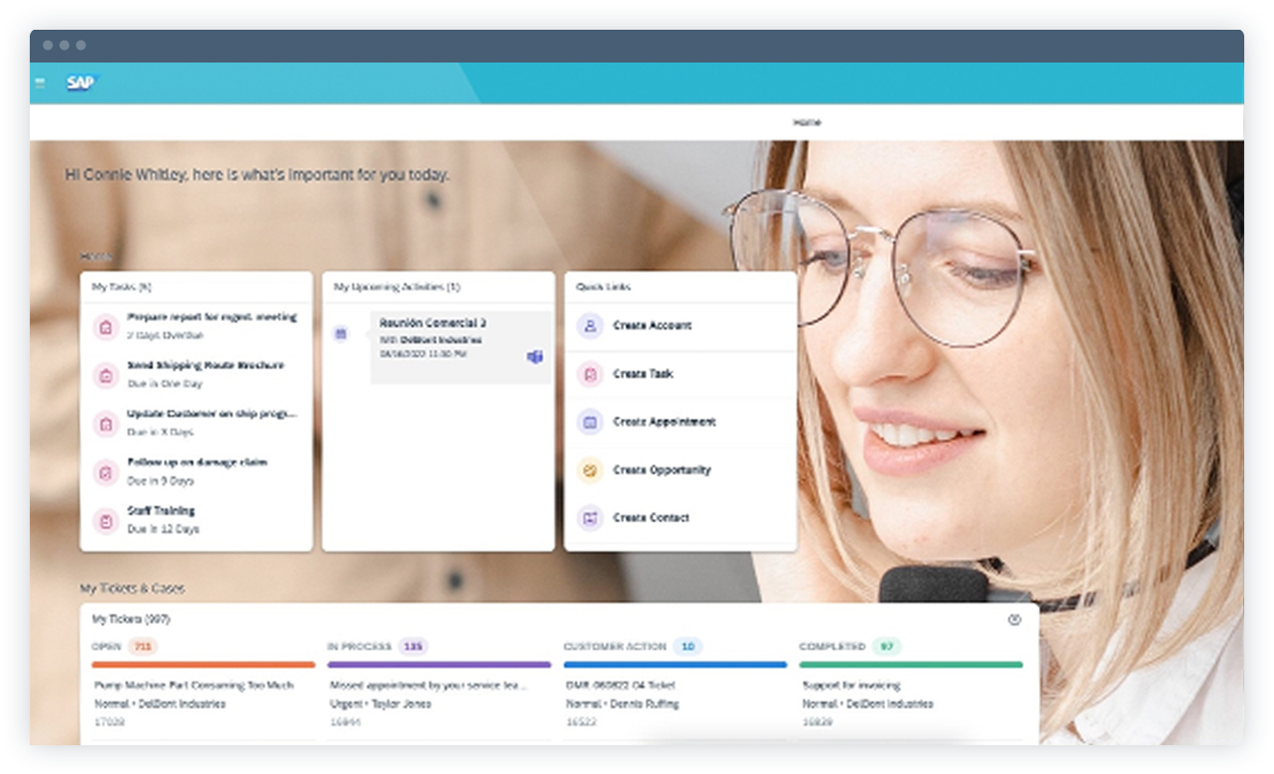Open ticket Pump Machine Part Consuming Too Much
This screenshot has height=774, width=1274.
coord(203,685)
